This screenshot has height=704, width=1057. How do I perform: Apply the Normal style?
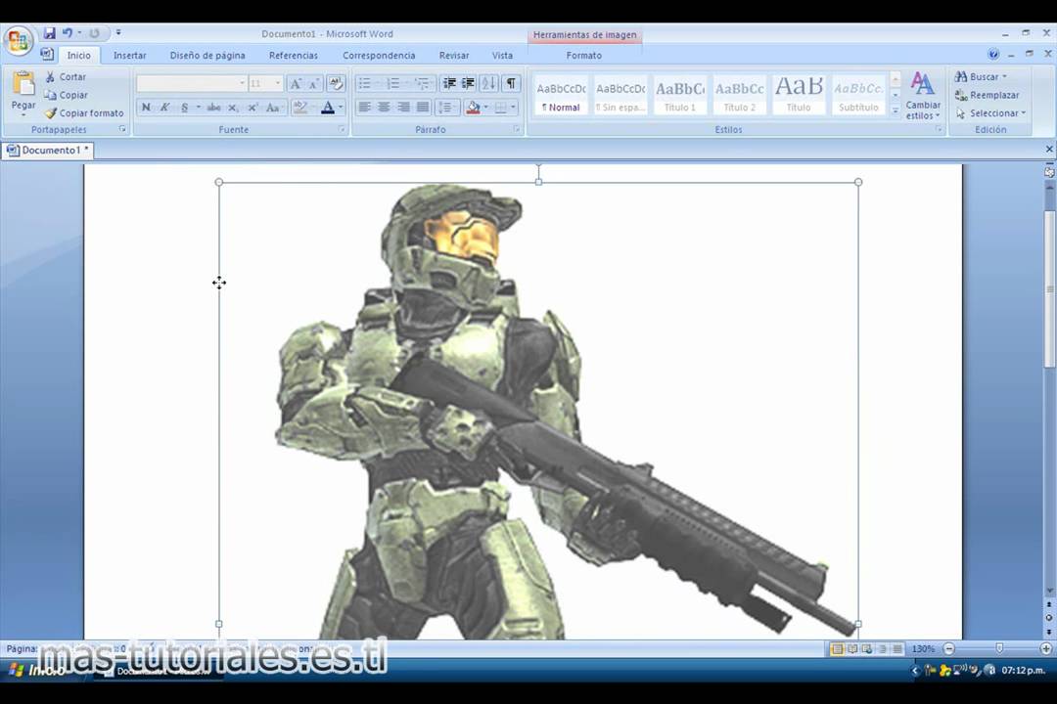(x=561, y=95)
